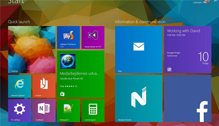This screenshot has width=219, height=126.
Task: Click the Store bag icon on green tile
Action: click(62, 94)
